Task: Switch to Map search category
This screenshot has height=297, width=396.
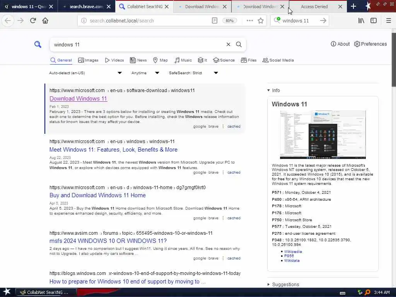Action: [160, 60]
